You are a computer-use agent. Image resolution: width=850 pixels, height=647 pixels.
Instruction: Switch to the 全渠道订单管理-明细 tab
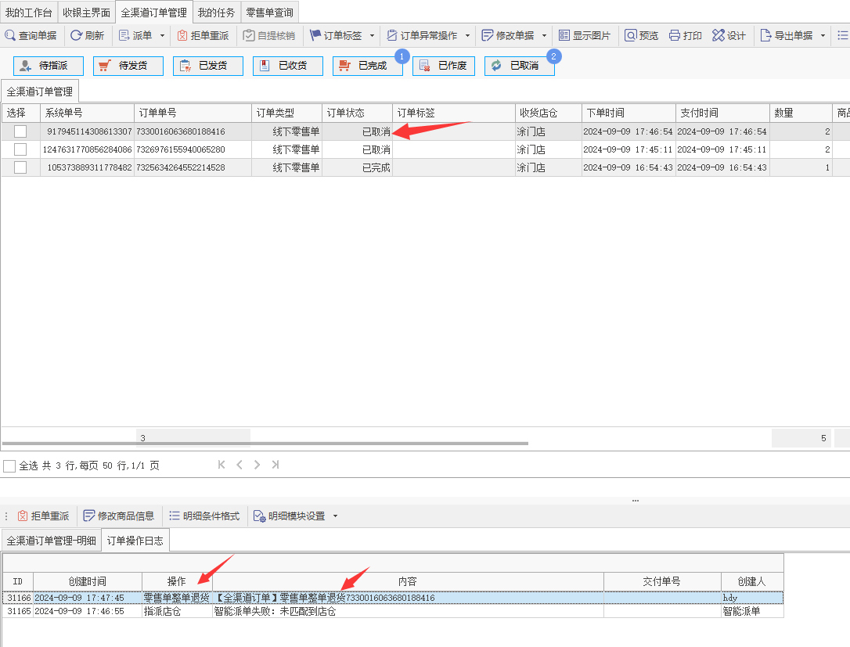click(x=52, y=541)
